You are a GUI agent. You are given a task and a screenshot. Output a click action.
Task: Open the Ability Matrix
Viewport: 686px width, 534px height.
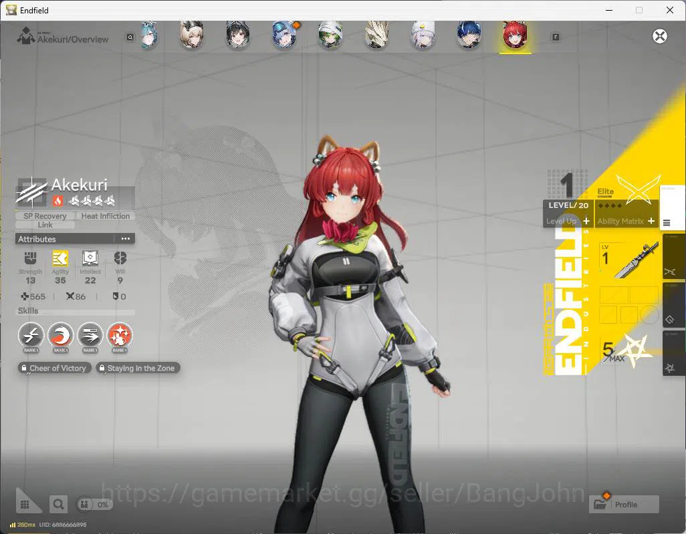click(626, 221)
